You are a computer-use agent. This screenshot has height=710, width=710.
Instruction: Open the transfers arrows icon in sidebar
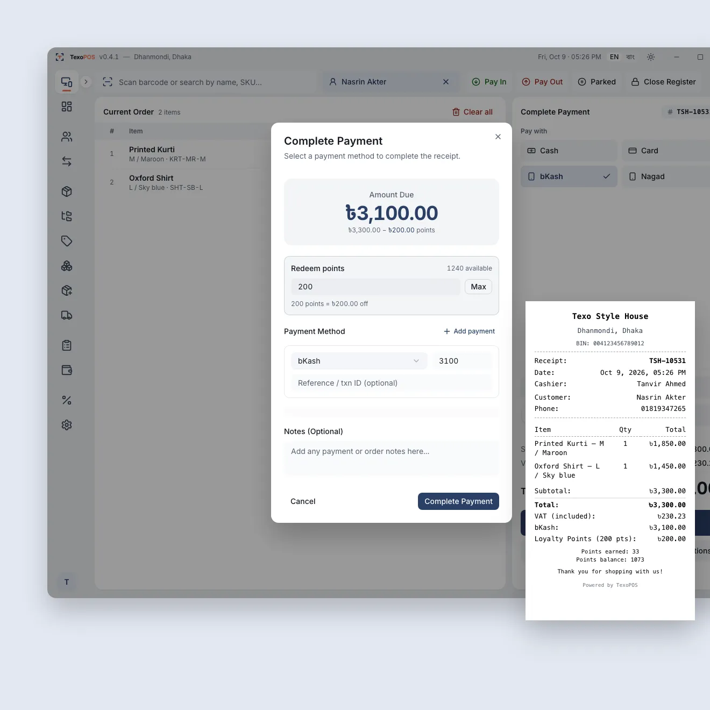tap(67, 161)
